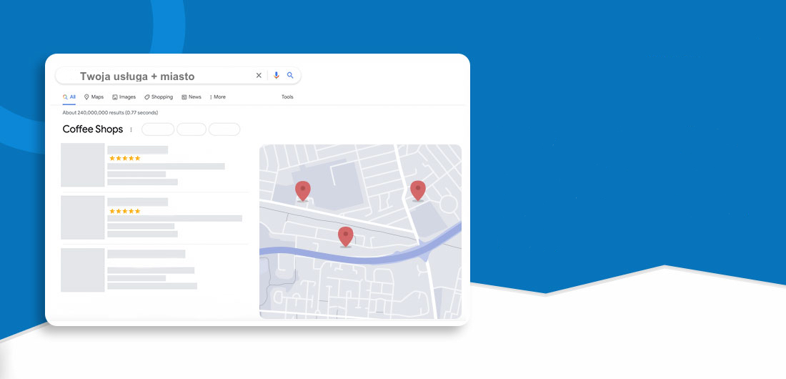Screen dimensions: 786x379
Task: Go to the Shopping tab
Action: 159,97
